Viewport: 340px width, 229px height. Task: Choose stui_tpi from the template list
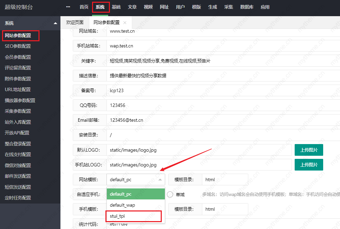tap(117, 216)
